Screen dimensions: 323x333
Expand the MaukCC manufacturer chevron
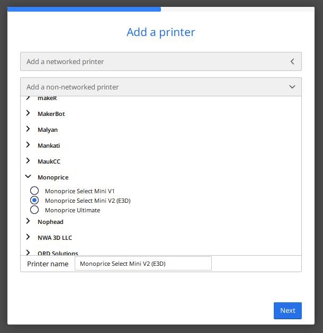28,161
